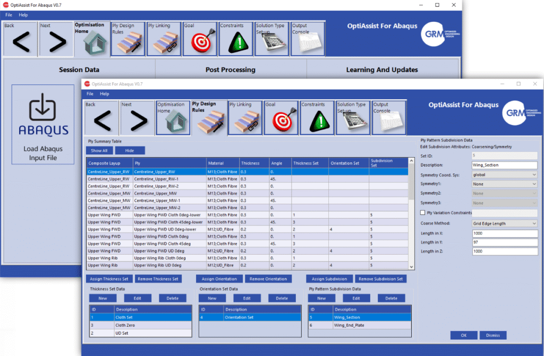The image size is (544, 356).
Task: Click the Thickness Set column header
Action: pos(310,163)
